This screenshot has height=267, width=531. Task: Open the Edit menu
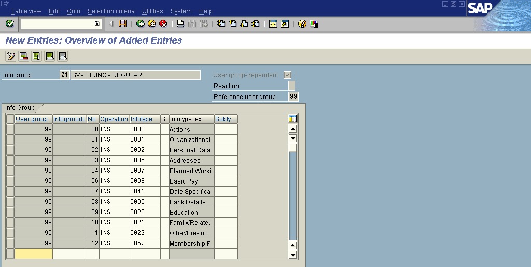[54, 11]
